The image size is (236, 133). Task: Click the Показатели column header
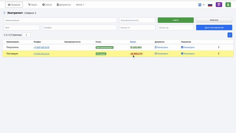186,42
